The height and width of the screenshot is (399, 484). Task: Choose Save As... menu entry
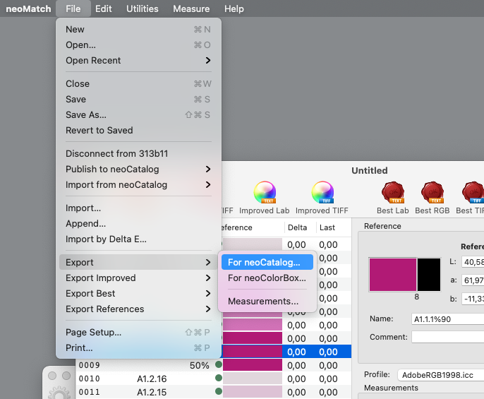(x=138, y=114)
